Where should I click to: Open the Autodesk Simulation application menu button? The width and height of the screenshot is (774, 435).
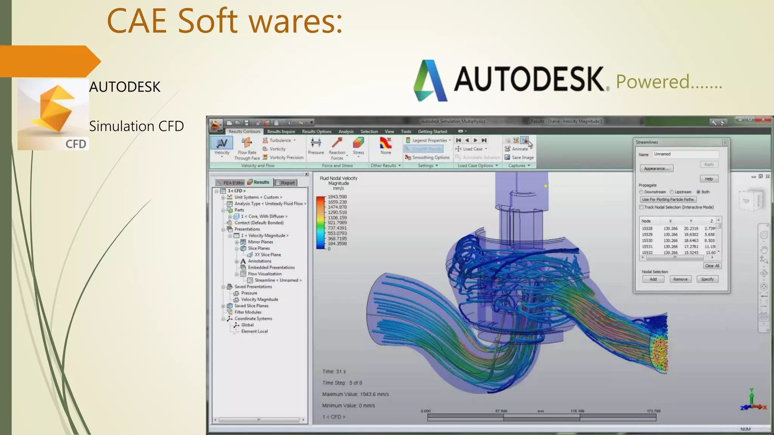tap(216, 125)
